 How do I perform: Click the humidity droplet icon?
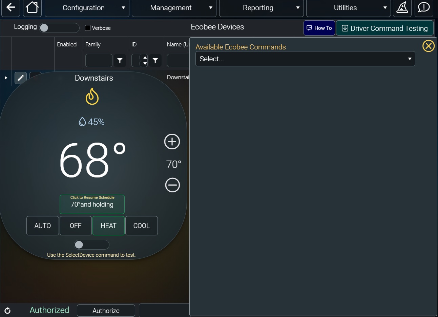[82, 122]
